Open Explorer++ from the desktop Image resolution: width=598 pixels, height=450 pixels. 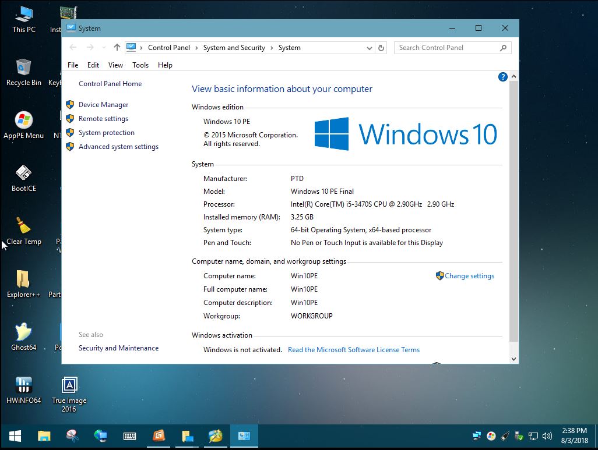coord(24,284)
